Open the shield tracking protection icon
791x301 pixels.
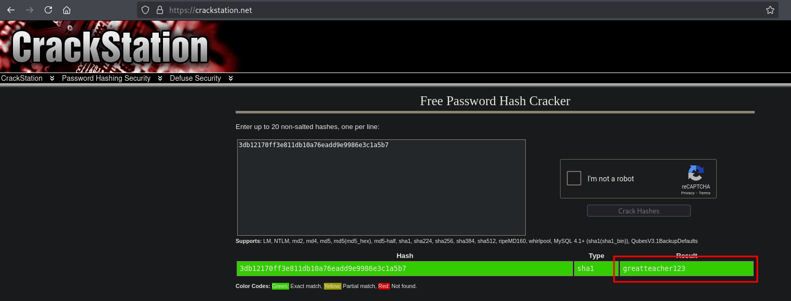pyautogui.click(x=145, y=10)
